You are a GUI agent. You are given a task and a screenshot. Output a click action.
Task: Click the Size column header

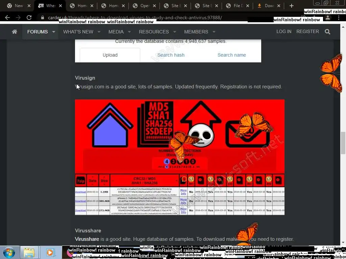point(104,181)
